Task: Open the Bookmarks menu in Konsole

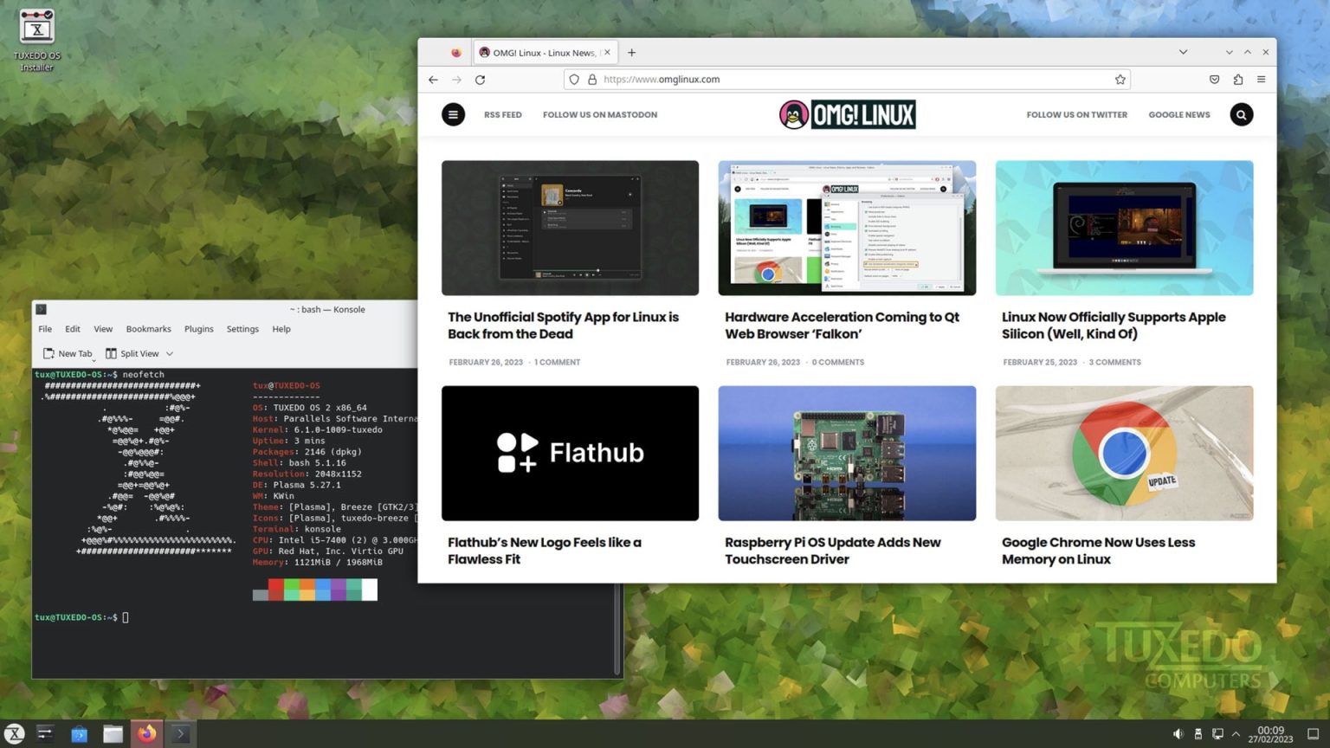Action: tap(148, 329)
